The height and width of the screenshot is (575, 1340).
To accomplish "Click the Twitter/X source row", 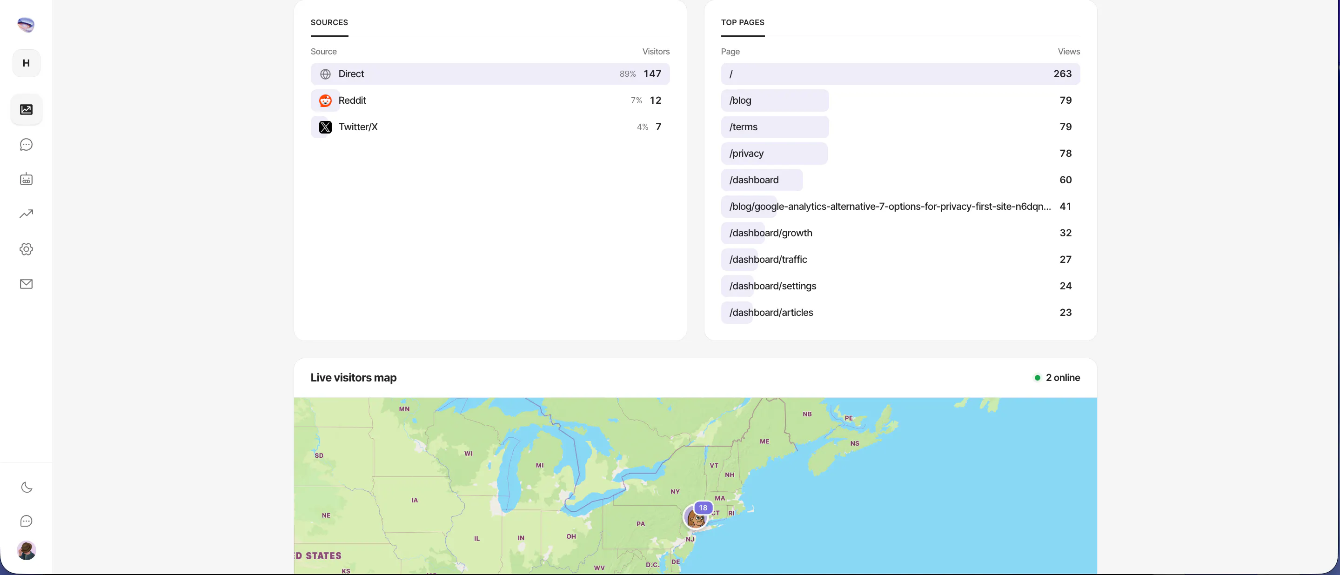I will click(x=490, y=127).
